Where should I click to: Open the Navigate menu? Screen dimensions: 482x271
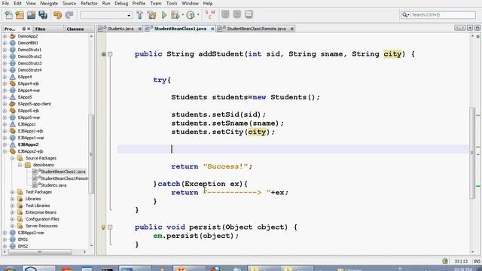pyautogui.click(x=49, y=3)
